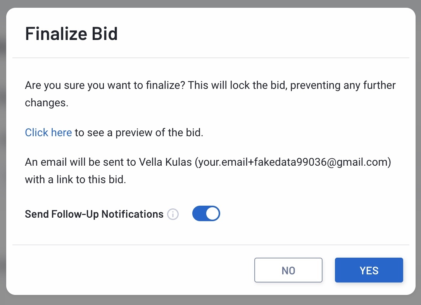The height and width of the screenshot is (305, 421).
Task: Click the blue track of the follow-up toggle
Action: (x=199, y=214)
